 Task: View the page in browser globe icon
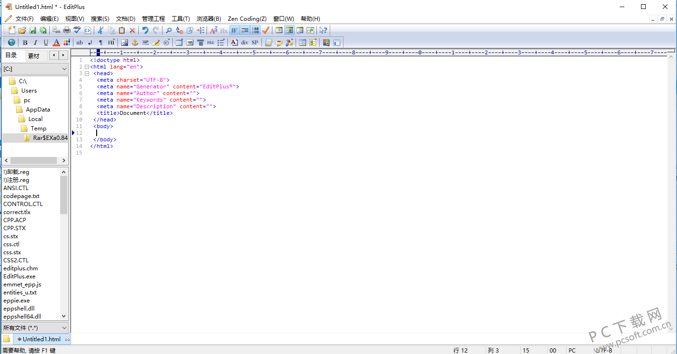(11, 43)
